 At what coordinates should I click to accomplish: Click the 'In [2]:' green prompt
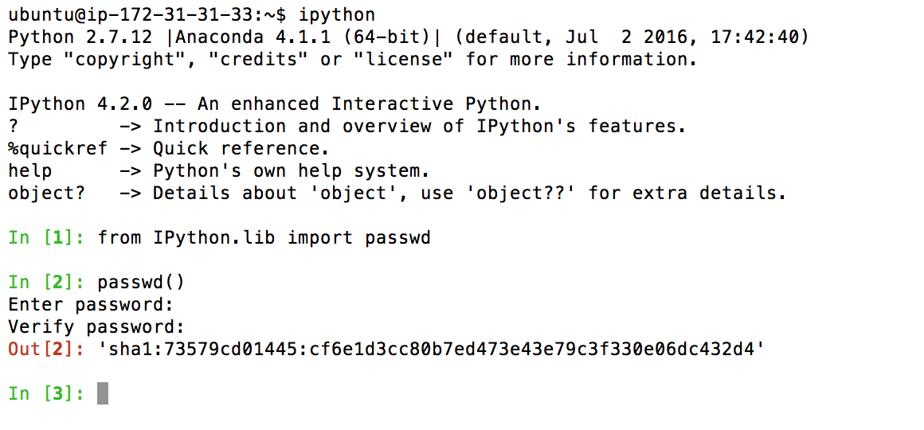45,282
